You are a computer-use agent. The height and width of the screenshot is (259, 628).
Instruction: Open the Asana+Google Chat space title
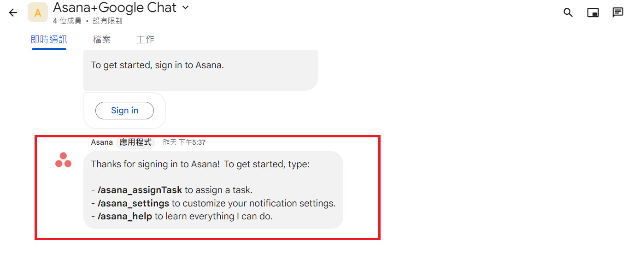[115, 7]
